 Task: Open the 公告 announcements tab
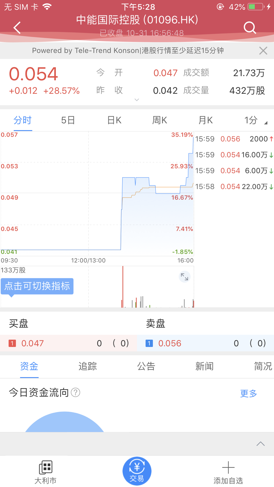(x=146, y=366)
